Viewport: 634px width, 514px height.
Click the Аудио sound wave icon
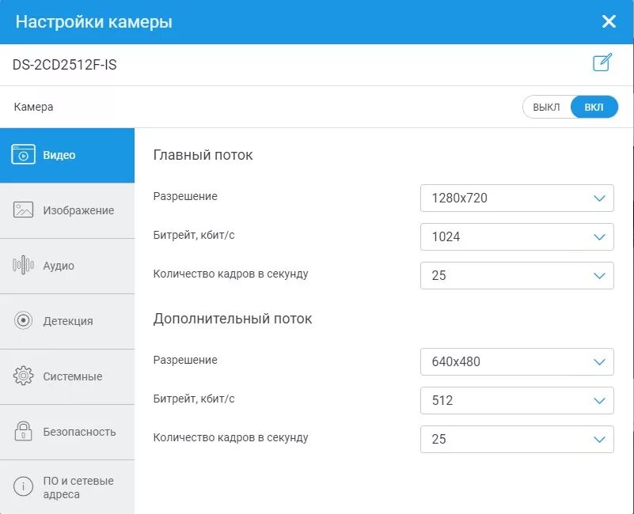pos(23,266)
